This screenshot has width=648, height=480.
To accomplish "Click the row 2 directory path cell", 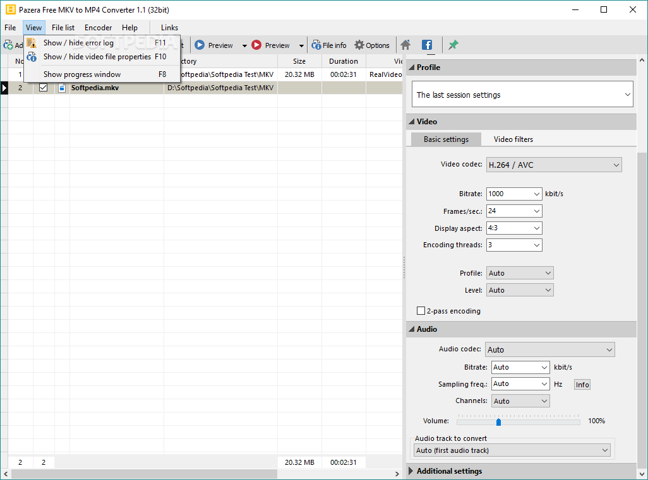I will pos(220,88).
